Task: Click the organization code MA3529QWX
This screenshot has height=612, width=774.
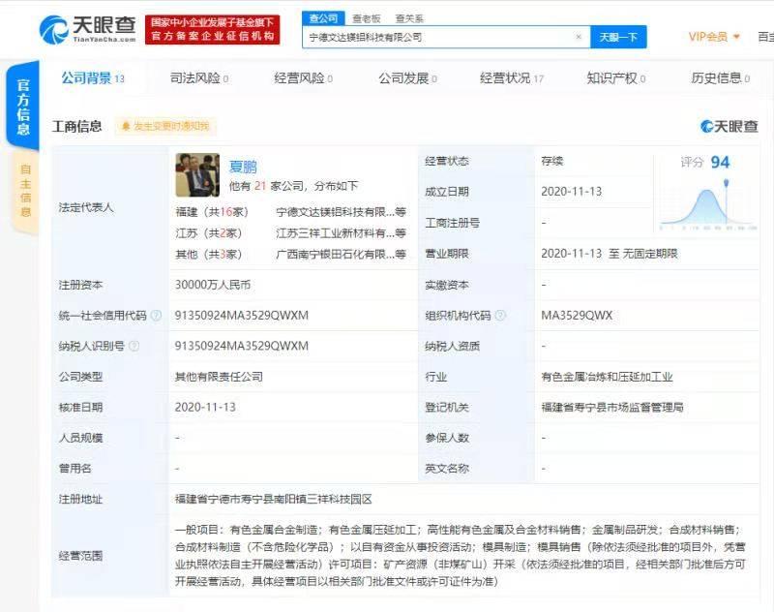Action: point(577,315)
